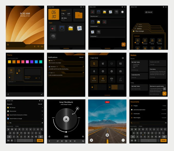
Task: Favorite the song with the star icon
Action: (x=49, y=136)
